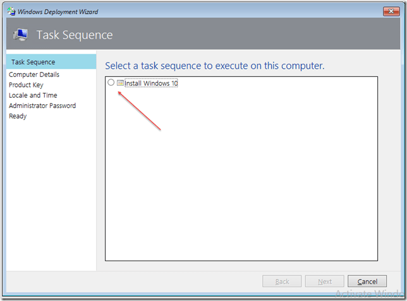Viewport: 407px width, 301px height.
Task: Click the computer icon in the header banner
Action: coord(21,35)
